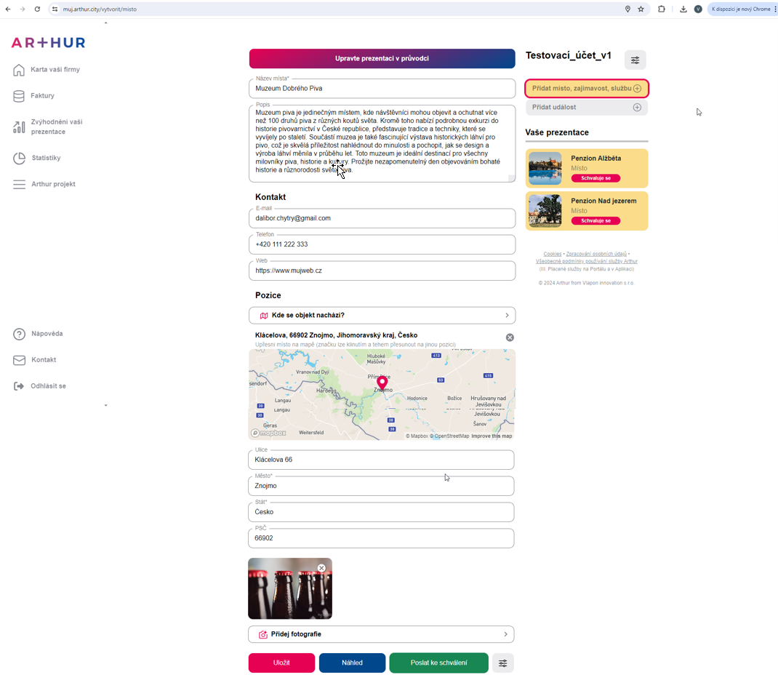Click the plus icon next to Přidat událost
778x680 pixels.
point(637,108)
